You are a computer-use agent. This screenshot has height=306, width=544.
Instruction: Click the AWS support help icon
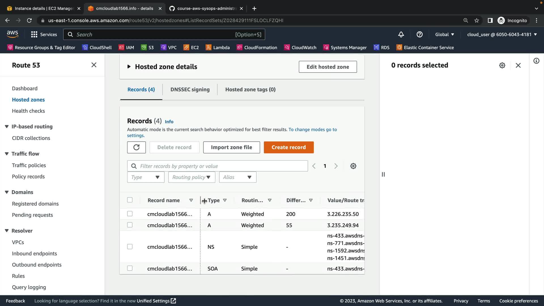click(x=420, y=35)
